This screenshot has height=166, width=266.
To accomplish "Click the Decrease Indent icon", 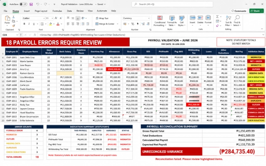I will pyautogui.click(x=83, y=24).
